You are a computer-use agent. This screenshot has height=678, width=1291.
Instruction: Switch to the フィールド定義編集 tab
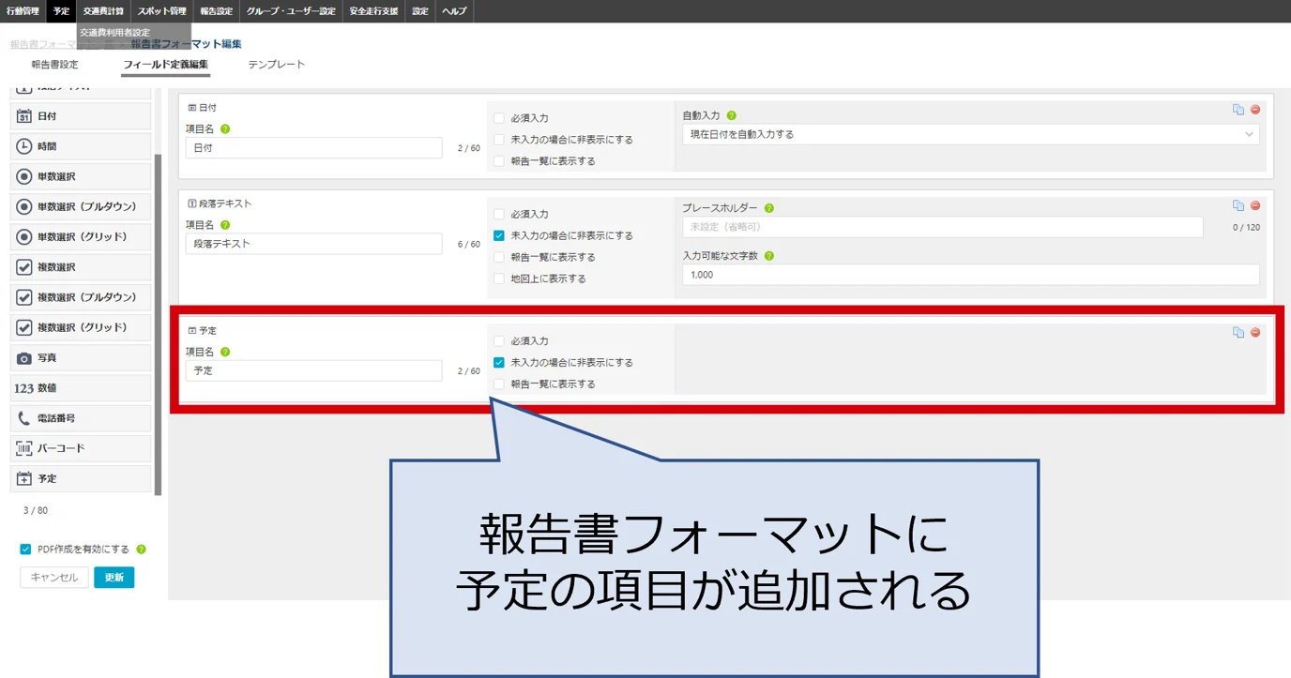(x=165, y=65)
